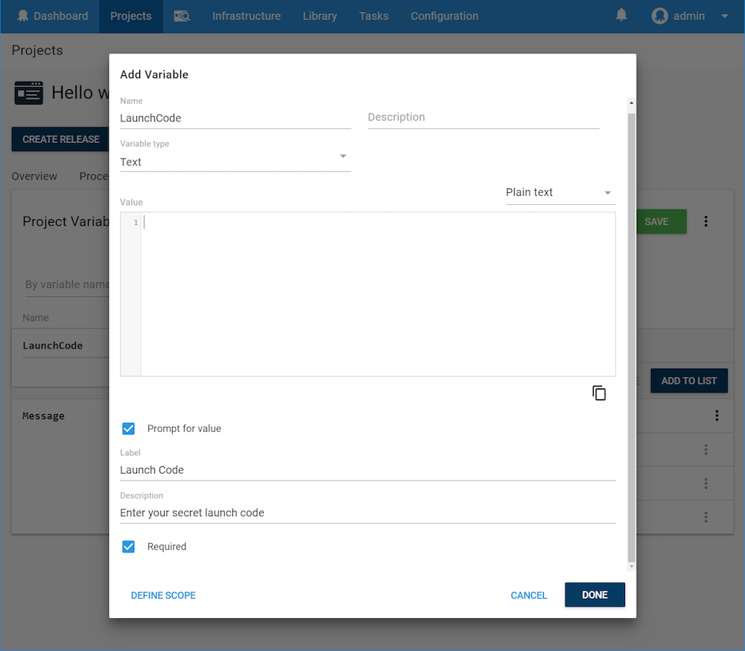This screenshot has width=745, height=651.
Task: Open the overflow menu beside the SAVE button
Action: tap(706, 221)
